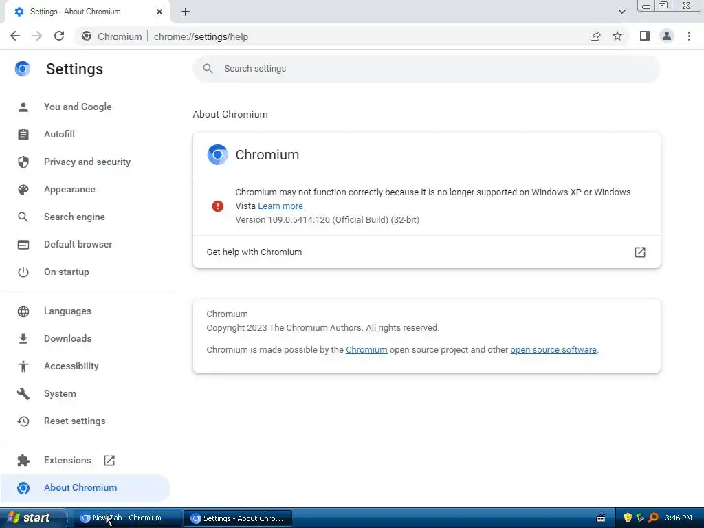This screenshot has width=704, height=528.
Task: Close the Settings - About Chromium tab
Action: (159, 12)
